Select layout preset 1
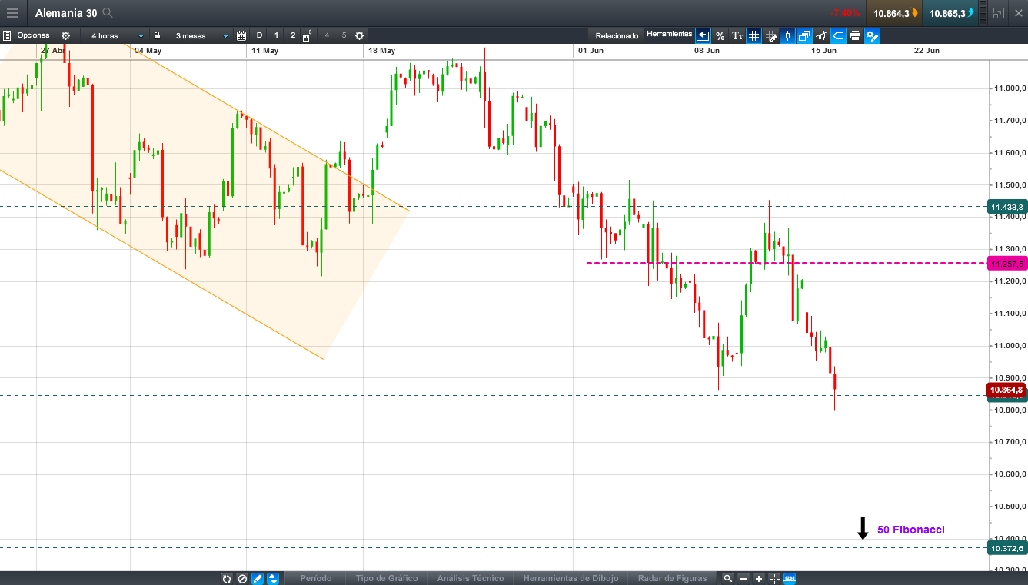 [x=276, y=35]
